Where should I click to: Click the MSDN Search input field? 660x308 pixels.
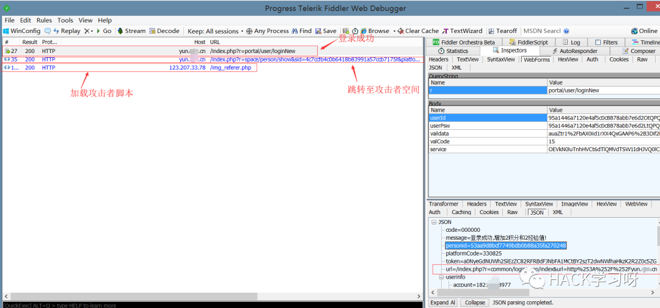click(542, 31)
